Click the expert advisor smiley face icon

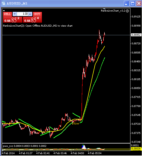[127, 11]
